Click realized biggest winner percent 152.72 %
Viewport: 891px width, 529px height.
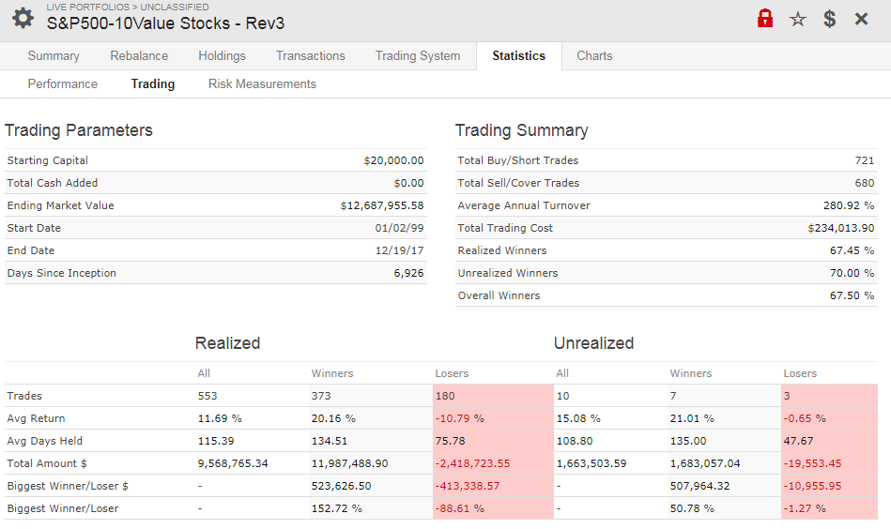point(336,508)
